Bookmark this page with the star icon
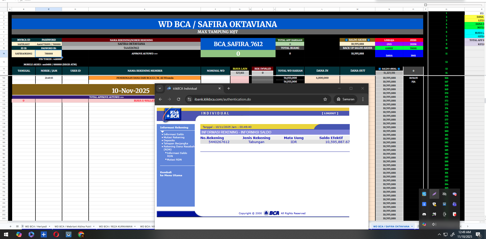This screenshot has height=239, width=486. coord(325,99)
